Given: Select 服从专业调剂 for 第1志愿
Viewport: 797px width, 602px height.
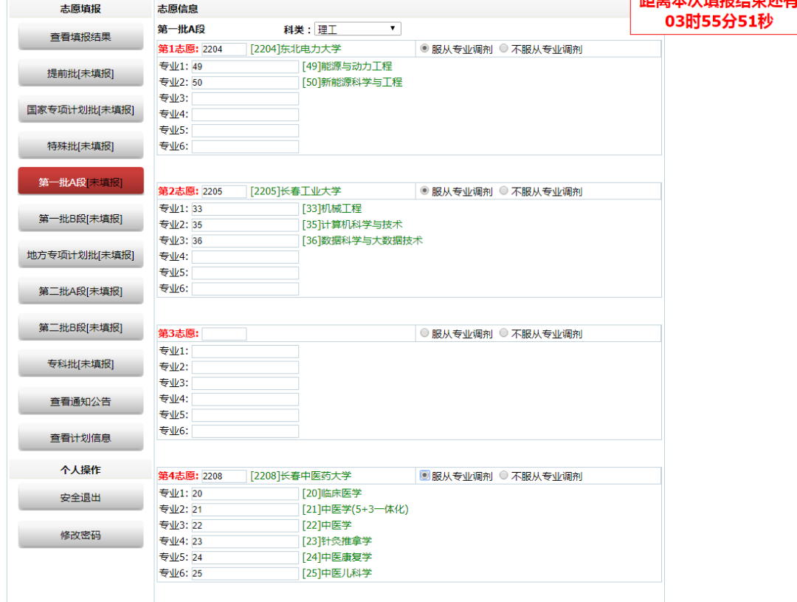Looking at the screenshot, I should (x=424, y=49).
